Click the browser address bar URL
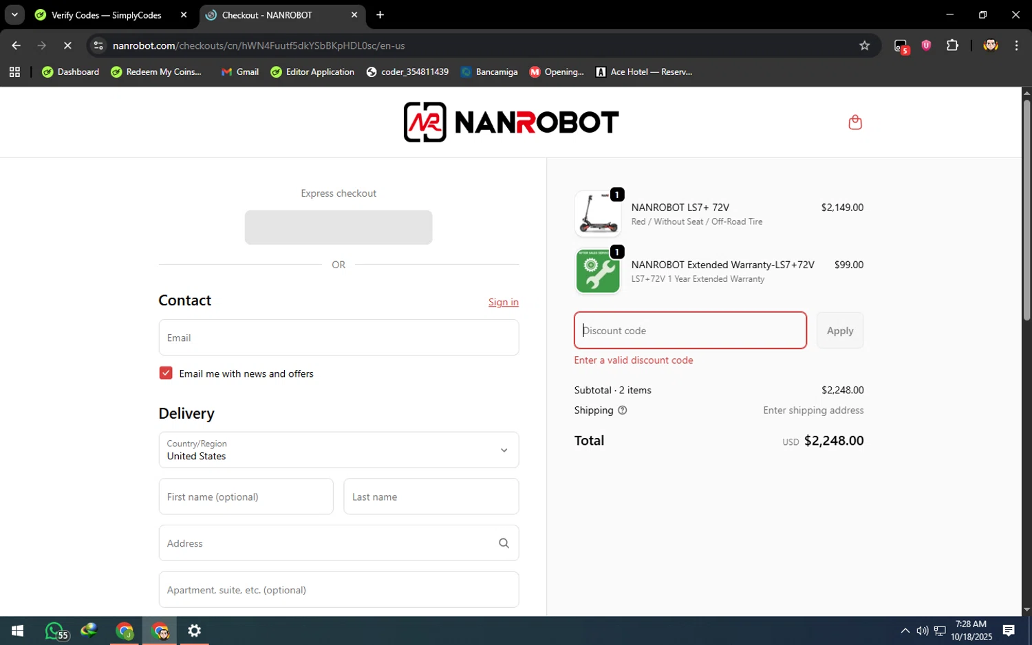The width and height of the screenshot is (1032, 645). [259, 45]
